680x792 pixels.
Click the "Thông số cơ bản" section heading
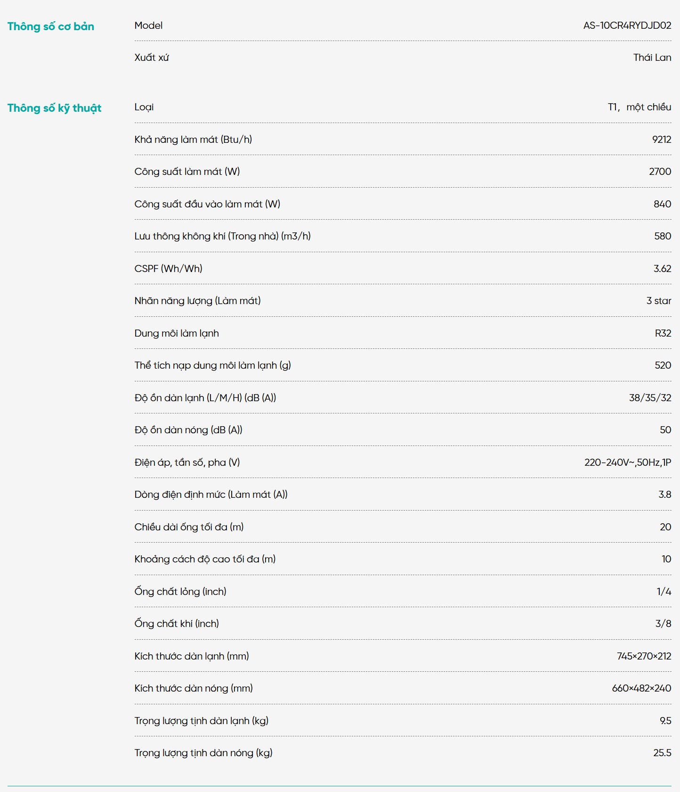[x=51, y=26]
